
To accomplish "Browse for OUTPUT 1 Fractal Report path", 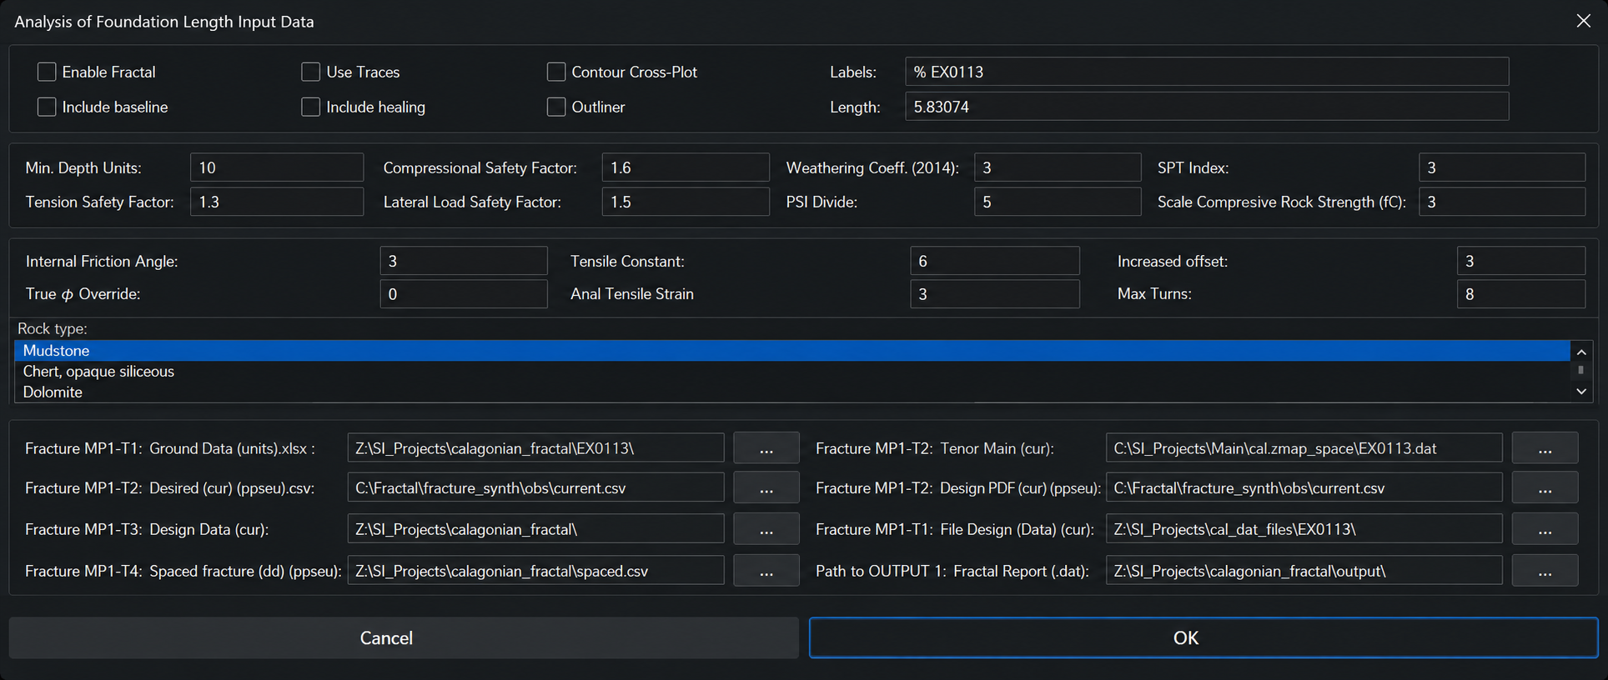I will coord(1545,571).
